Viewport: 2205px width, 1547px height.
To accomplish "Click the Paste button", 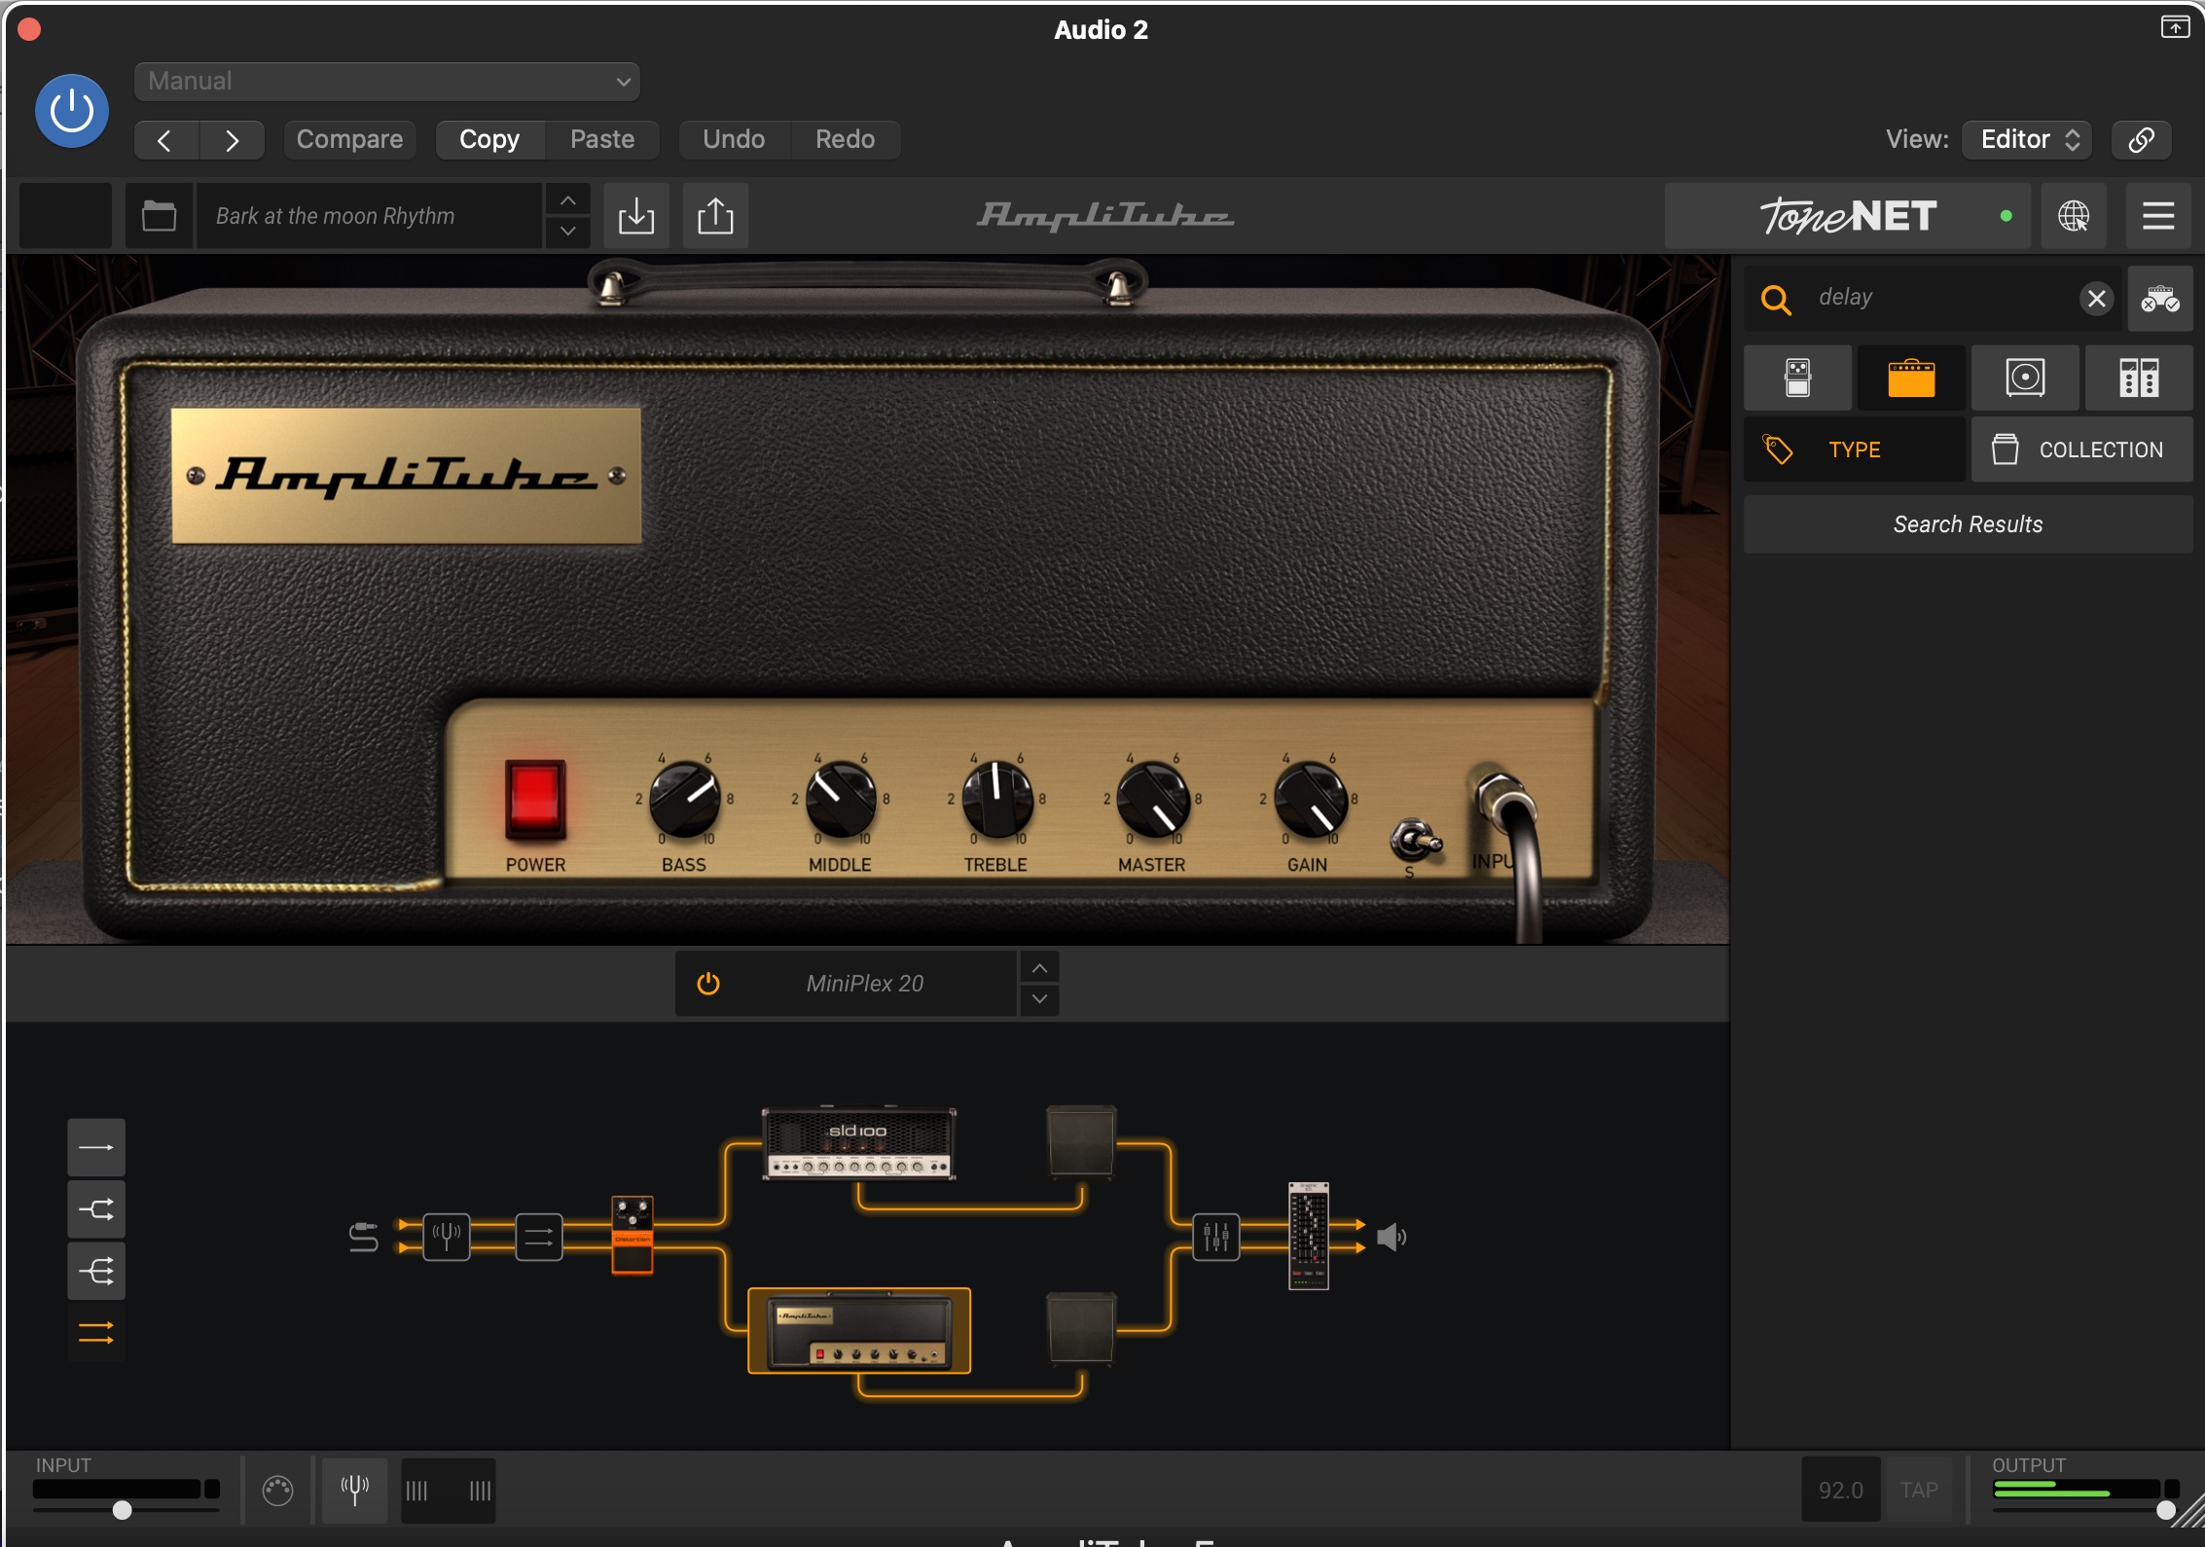I will [602, 139].
